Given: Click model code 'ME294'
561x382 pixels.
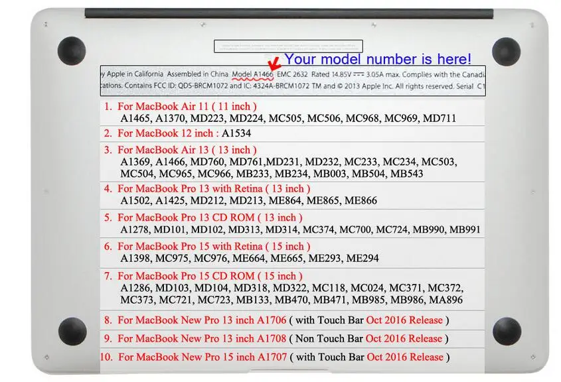Looking at the screenshot, I should pos(362,259).
